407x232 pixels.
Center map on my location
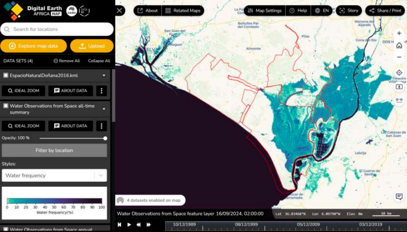(x=399, y=72)
